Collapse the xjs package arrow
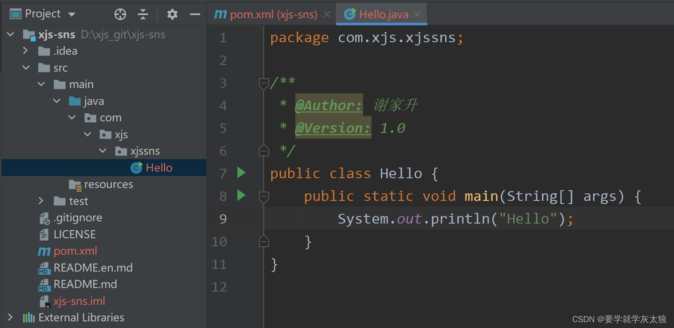Image resolution: width=674 pixels, height=328 pixels. pos(88,134)
